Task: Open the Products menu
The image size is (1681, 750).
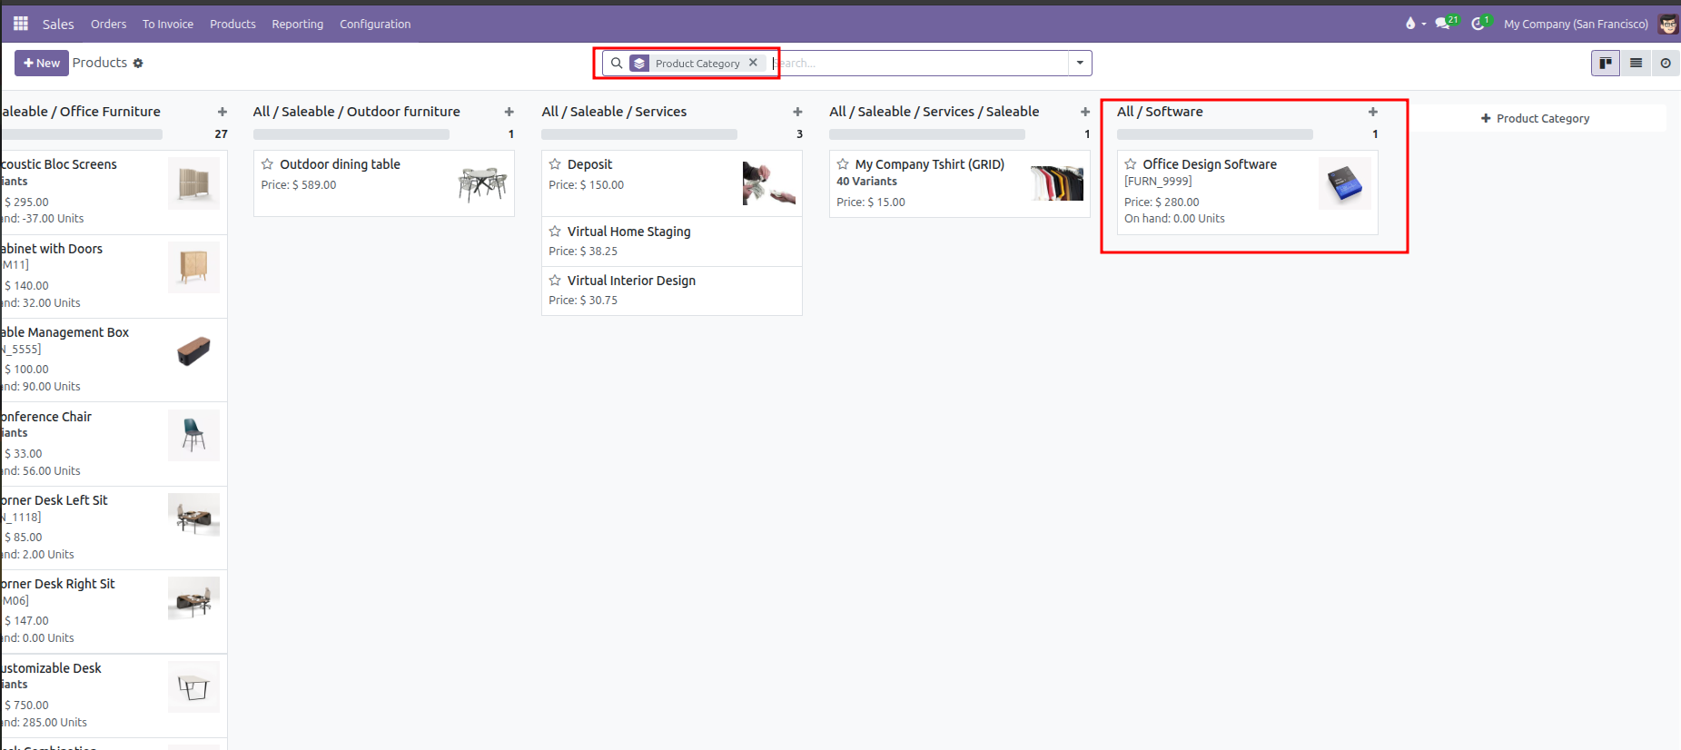Action: (x=232, y=25)
